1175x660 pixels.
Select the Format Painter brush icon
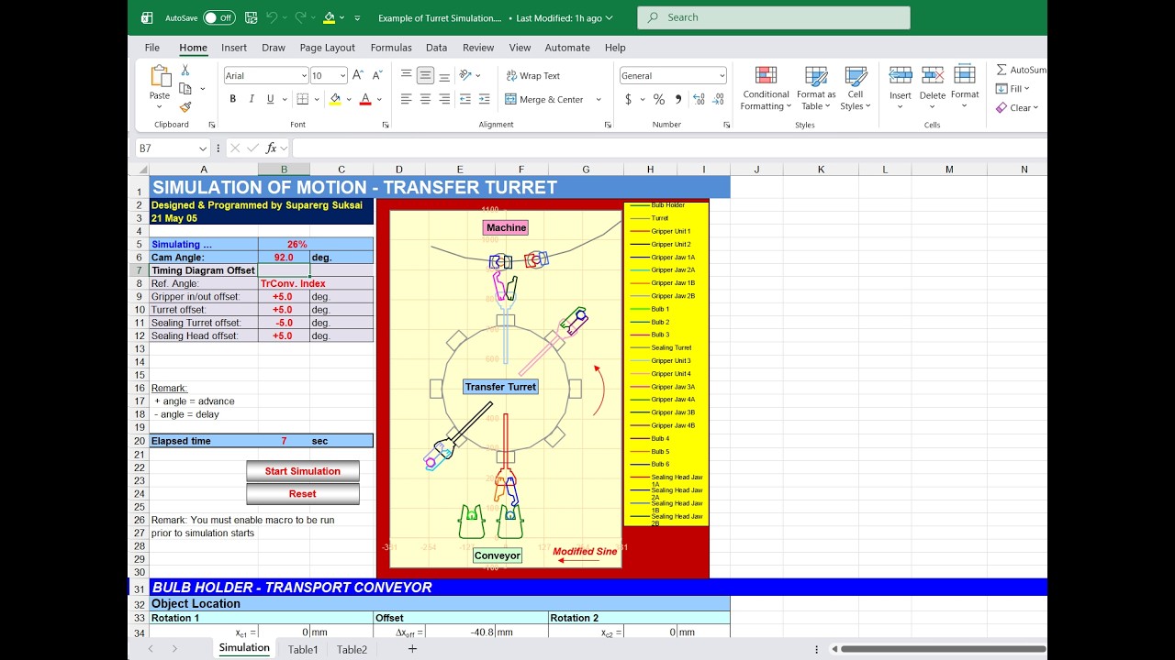[x=185, y=107]
